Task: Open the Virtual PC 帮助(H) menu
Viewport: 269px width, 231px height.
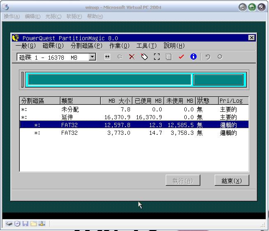Action: click(x=95, y=16)
